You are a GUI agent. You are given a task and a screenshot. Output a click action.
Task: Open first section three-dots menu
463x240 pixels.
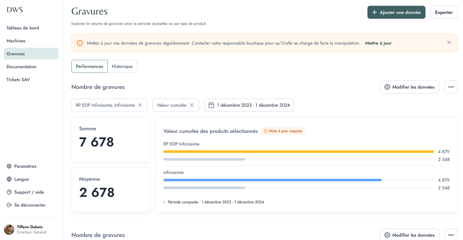[451, 87]
